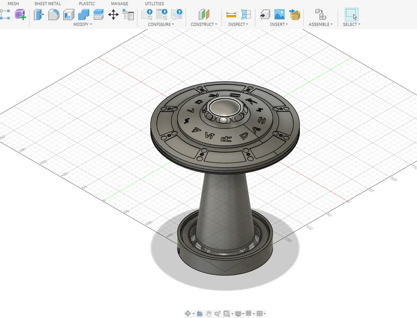
Task: Open the MESH workspace tab
Action: (x=13, y=4)
